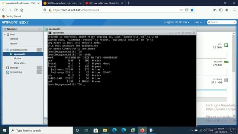Click the connection lock warning icon
The height and width of the screenshot is (134, 238).
coord(50,10)
